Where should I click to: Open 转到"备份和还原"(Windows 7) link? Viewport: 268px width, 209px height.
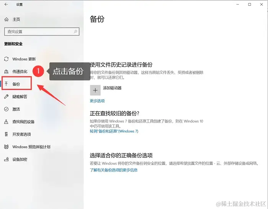point(114,131)
